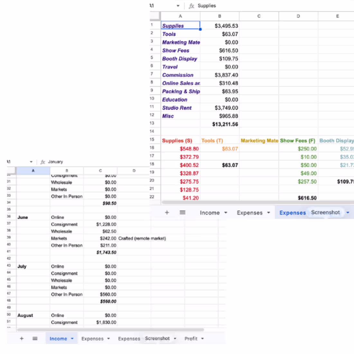Select the Studio Rent cell

click(177, 108)
